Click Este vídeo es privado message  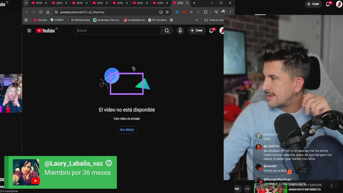[127, 118]
